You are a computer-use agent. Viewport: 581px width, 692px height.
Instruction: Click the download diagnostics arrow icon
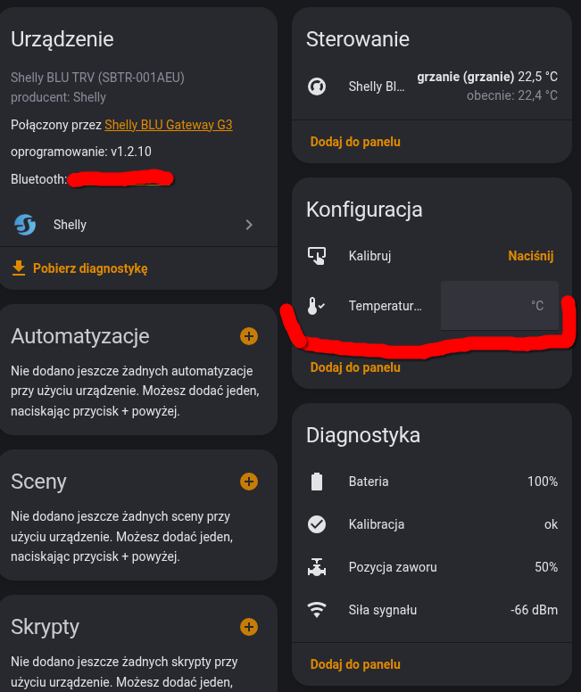point(18,268)
